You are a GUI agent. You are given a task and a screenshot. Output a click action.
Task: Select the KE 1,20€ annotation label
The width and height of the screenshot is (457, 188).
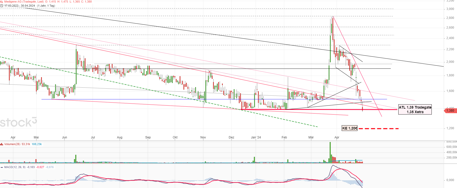click(x=350, y=128)
